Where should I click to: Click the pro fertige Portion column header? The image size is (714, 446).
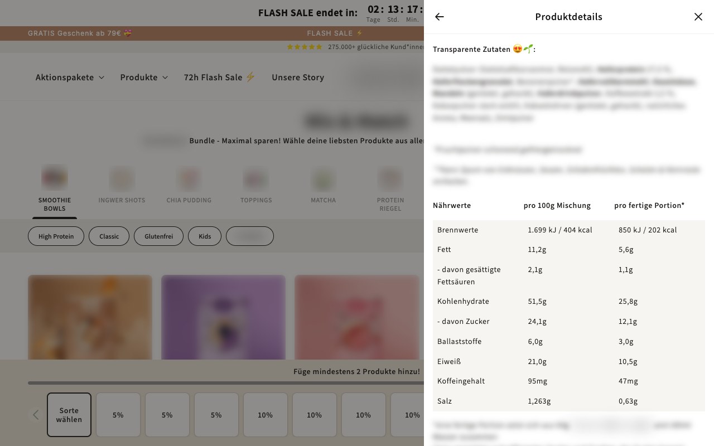(649, 205)
